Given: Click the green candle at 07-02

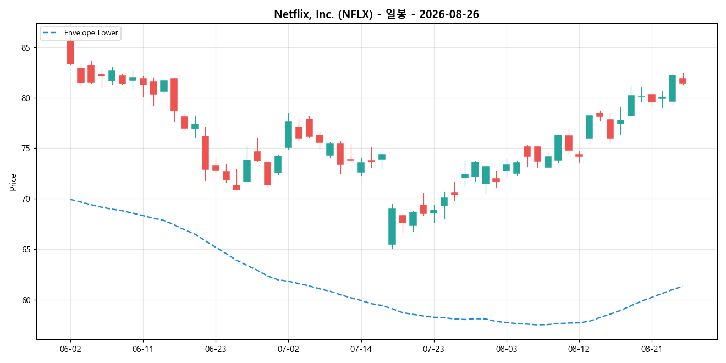Looking at the screenshot, I should (x=288, y=135).
